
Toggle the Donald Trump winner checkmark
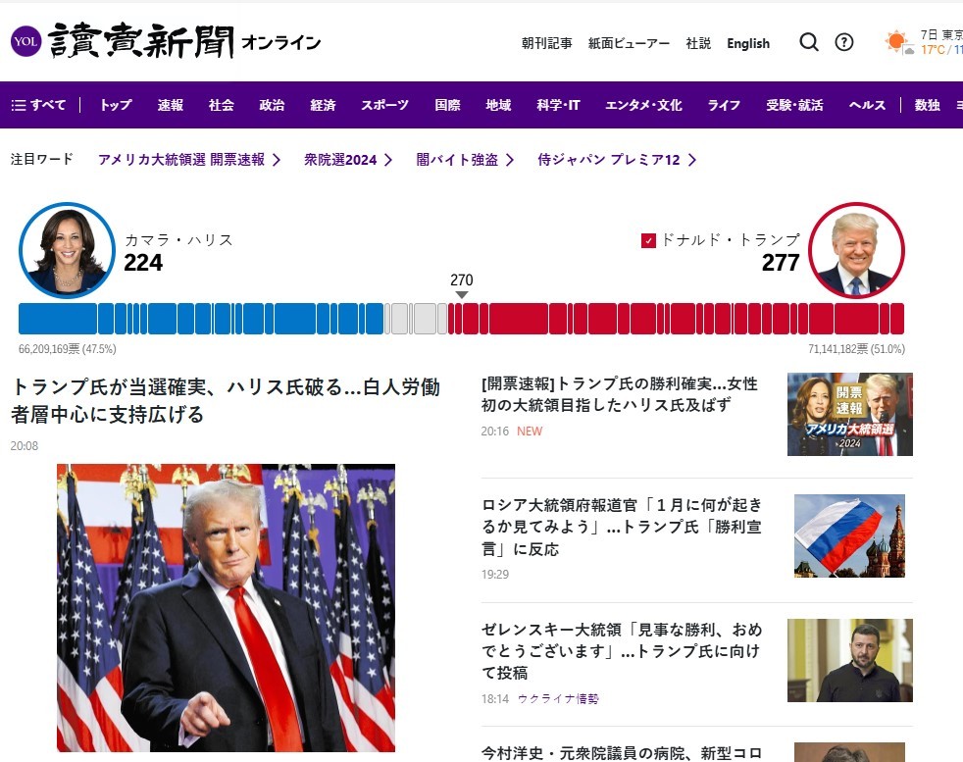(x=648, y=240)
